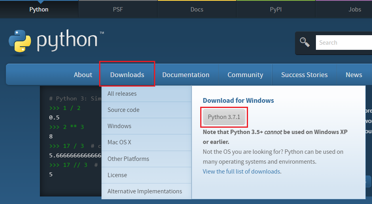Select Source code in Downloads menu
Viewport: 372px width, 204px height.
click(147, 110)
